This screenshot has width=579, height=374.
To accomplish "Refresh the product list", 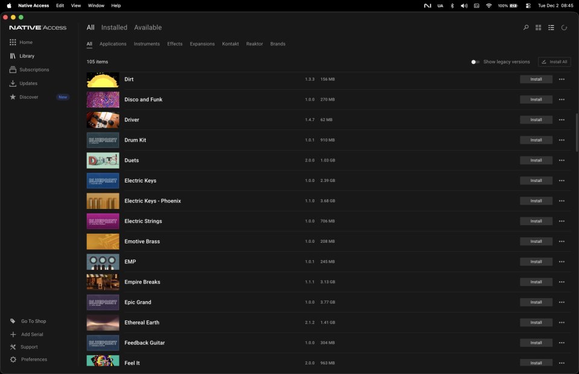I will [x=564, y=27].
